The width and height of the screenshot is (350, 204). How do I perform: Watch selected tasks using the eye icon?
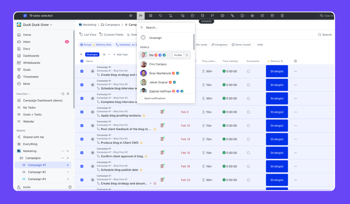point(131,15)
